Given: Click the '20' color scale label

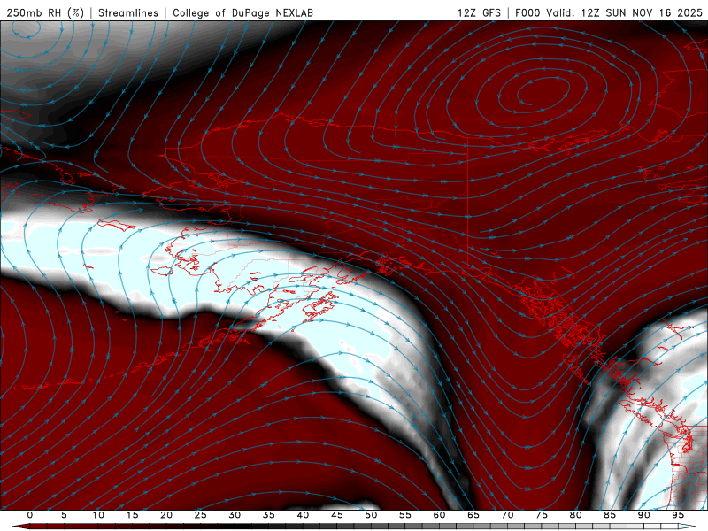Looking at the screenshot, I should 166,515.
